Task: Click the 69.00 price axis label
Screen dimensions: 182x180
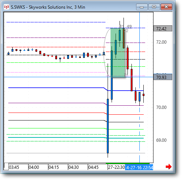Action: (x=161, y=140)
